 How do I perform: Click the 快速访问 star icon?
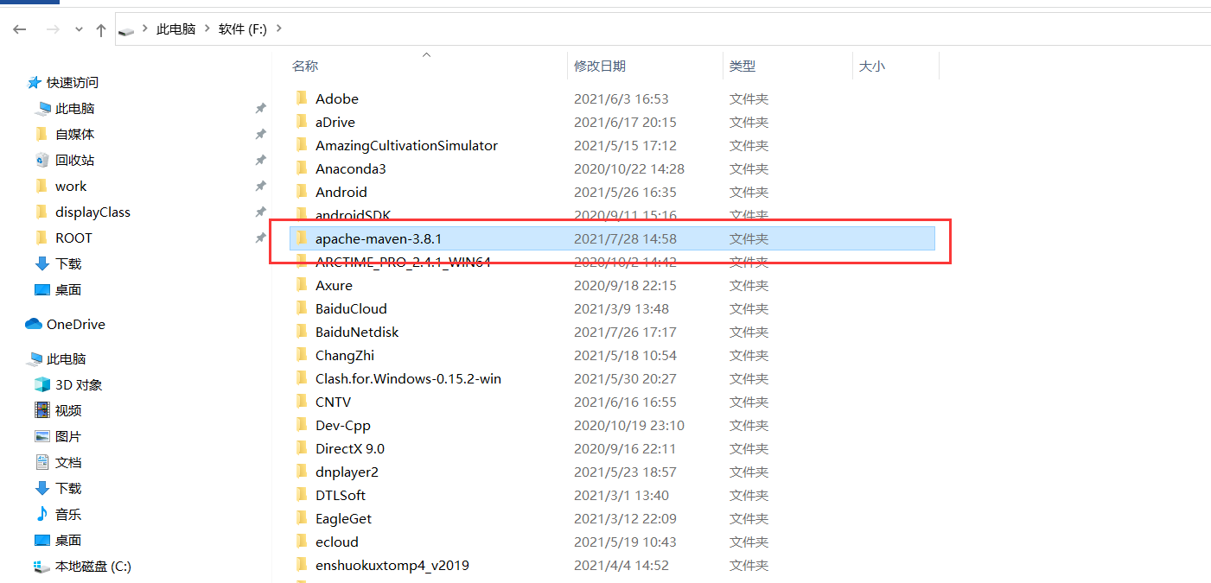point(35,82)
